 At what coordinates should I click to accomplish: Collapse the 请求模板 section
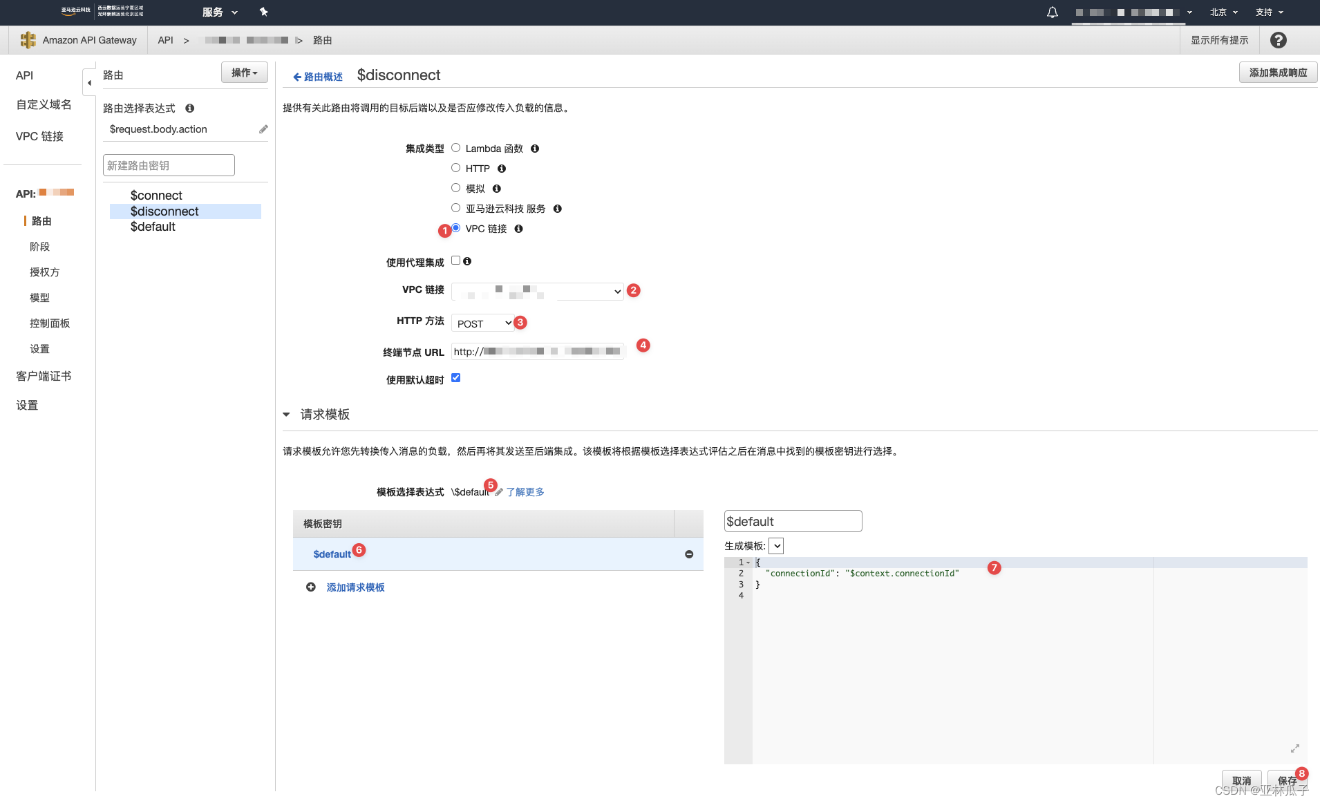(x=287, y=415)
